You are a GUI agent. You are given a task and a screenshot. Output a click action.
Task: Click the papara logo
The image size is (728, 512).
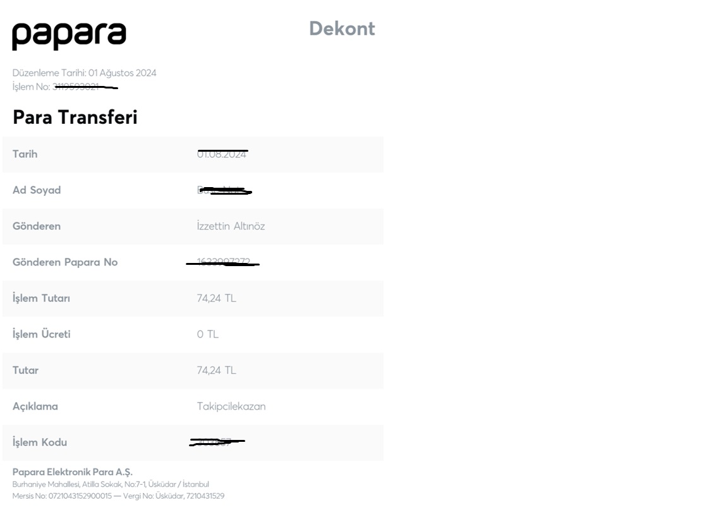pyautogui.click(x=69, y=36)
